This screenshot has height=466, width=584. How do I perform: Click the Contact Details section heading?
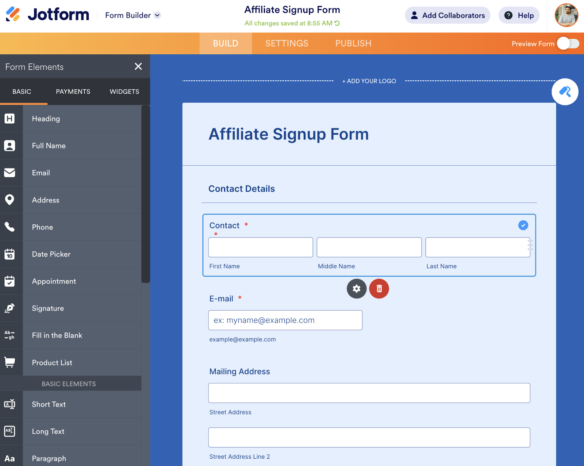click(x=242, y=189)
